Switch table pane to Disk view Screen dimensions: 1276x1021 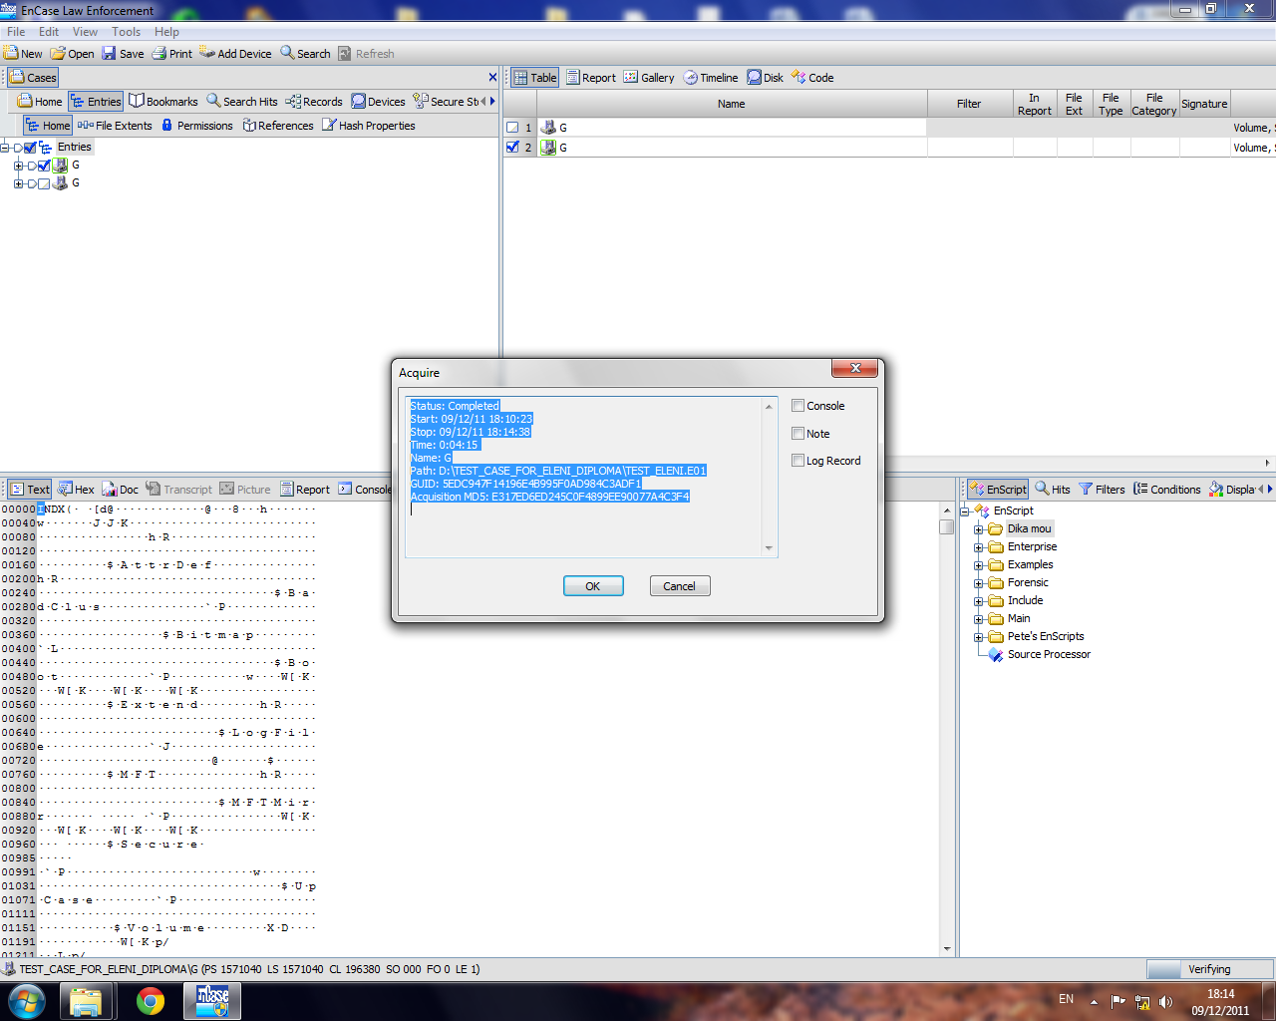pyautogui.click(x=765, y=78)
